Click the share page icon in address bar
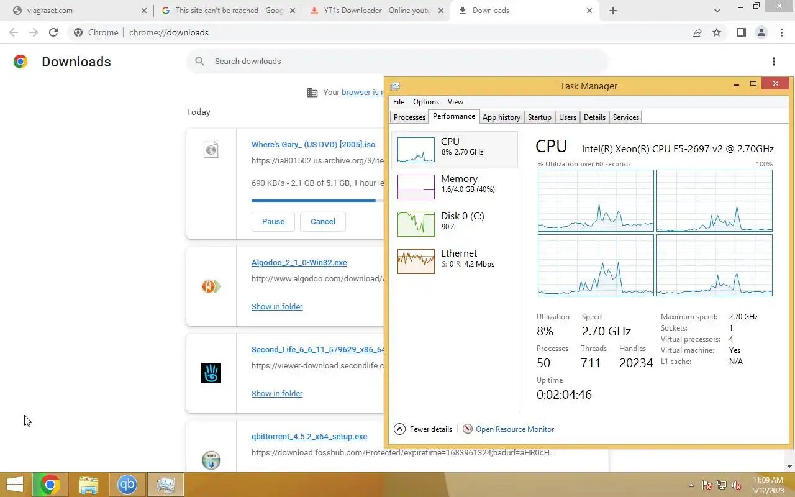Screen dimensions: 795x497 tap(697, 32)
